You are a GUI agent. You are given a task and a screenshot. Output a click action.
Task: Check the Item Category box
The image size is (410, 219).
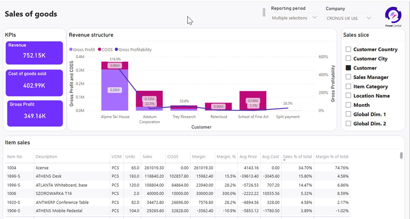click(x=348, y=86)
